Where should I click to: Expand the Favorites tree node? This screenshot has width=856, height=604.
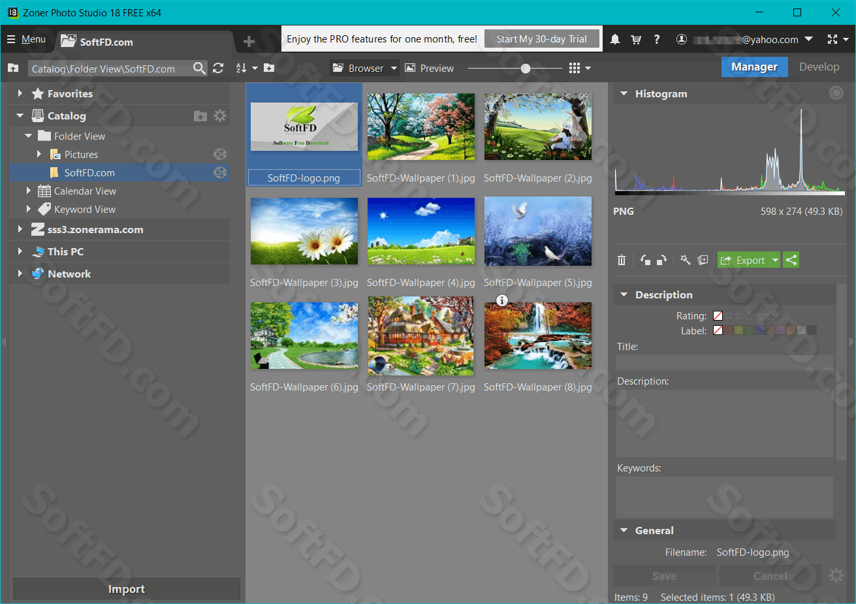(20, 93)
